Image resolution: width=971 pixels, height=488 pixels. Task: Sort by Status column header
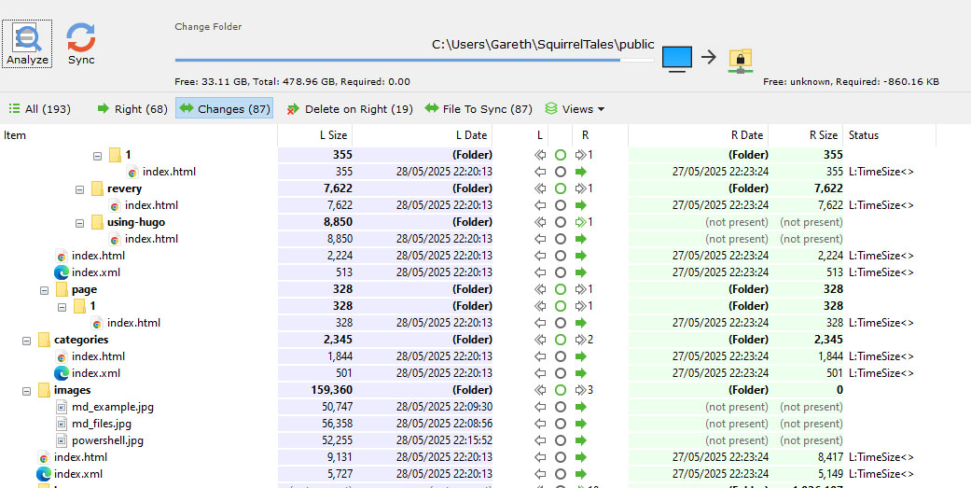(889, 135)
